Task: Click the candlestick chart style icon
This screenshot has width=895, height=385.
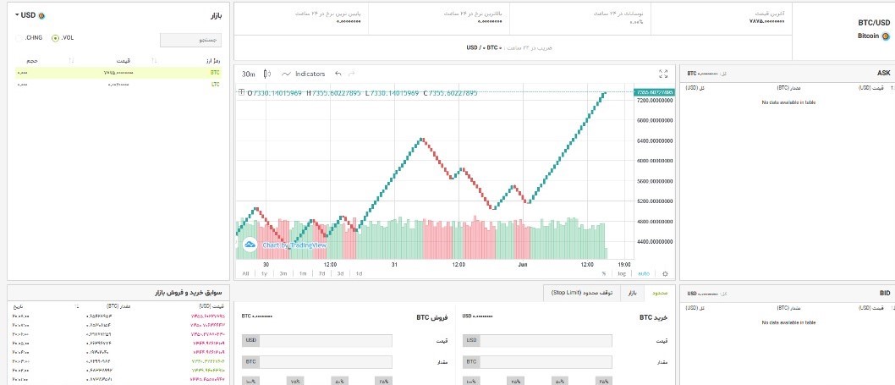Action: [268, 74]
